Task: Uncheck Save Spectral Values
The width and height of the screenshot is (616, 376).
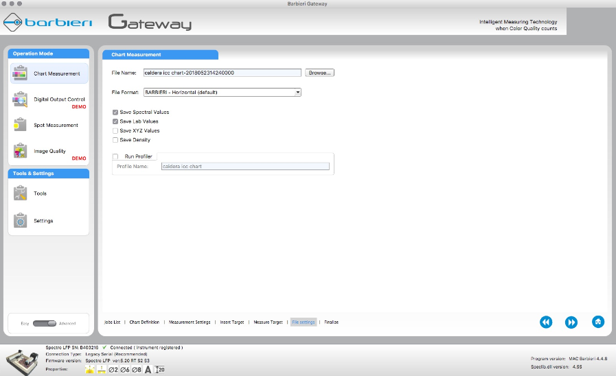Action: coord(115,113)
